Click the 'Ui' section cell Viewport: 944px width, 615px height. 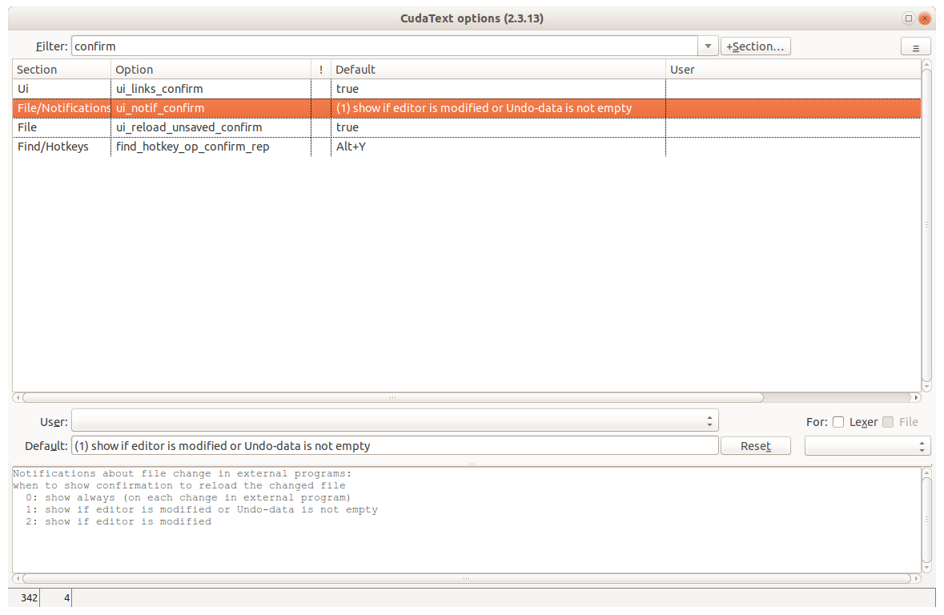pyautogui.click(x=62, y=89)
